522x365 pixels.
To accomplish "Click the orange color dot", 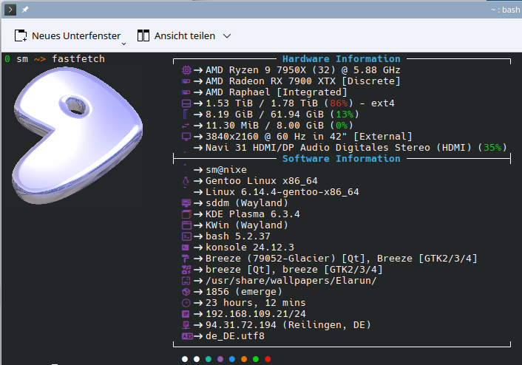I will tap(244, 359).
